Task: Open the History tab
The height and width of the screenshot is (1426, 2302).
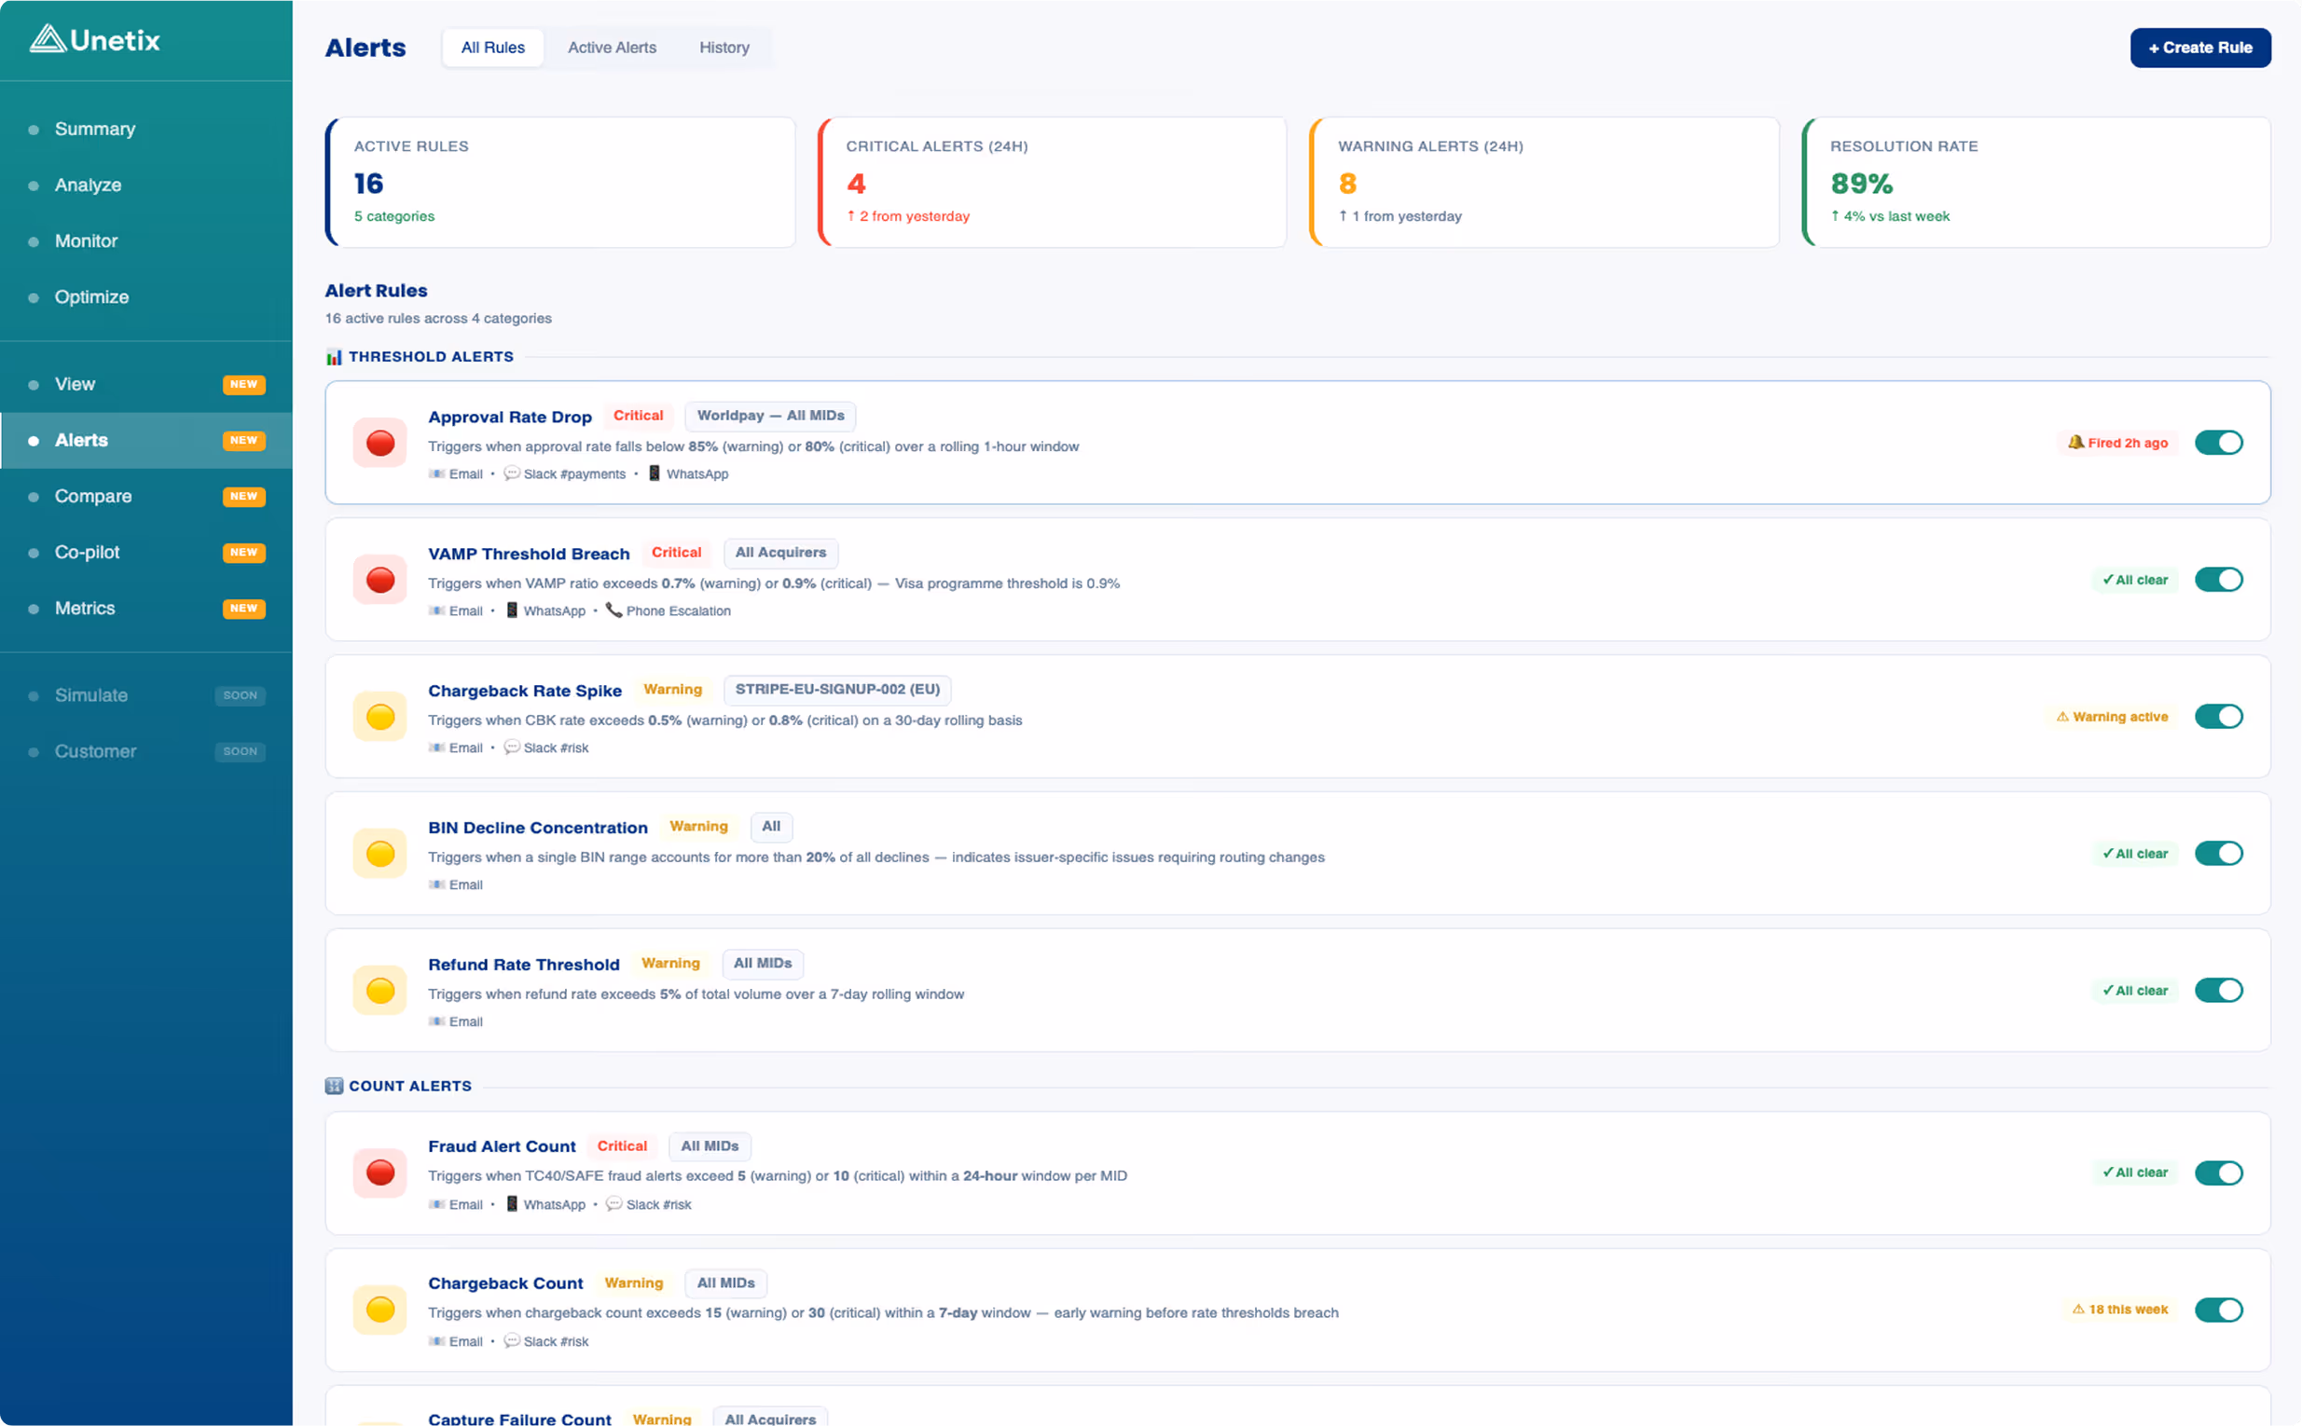Action: pos(724,48)
